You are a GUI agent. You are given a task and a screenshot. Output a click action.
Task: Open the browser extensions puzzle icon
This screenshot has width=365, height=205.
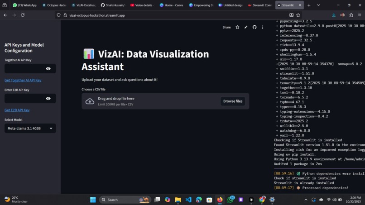pyautogui.click(x=351, y=15)
